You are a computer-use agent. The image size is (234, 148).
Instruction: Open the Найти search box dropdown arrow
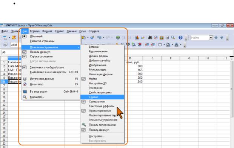[x=211, y=38]
